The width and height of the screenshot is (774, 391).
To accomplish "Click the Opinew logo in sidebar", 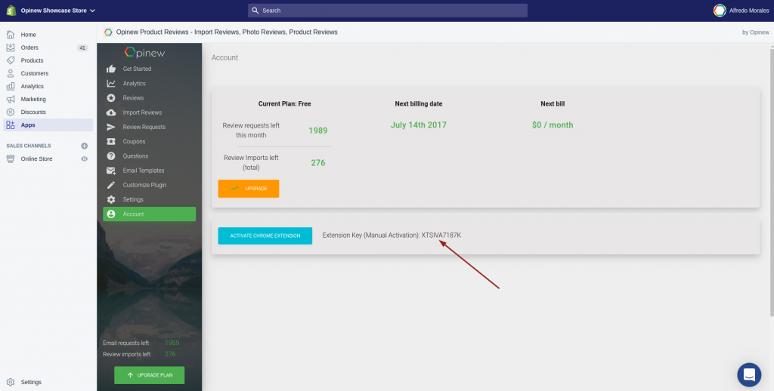I will click(x=144, y=52).
